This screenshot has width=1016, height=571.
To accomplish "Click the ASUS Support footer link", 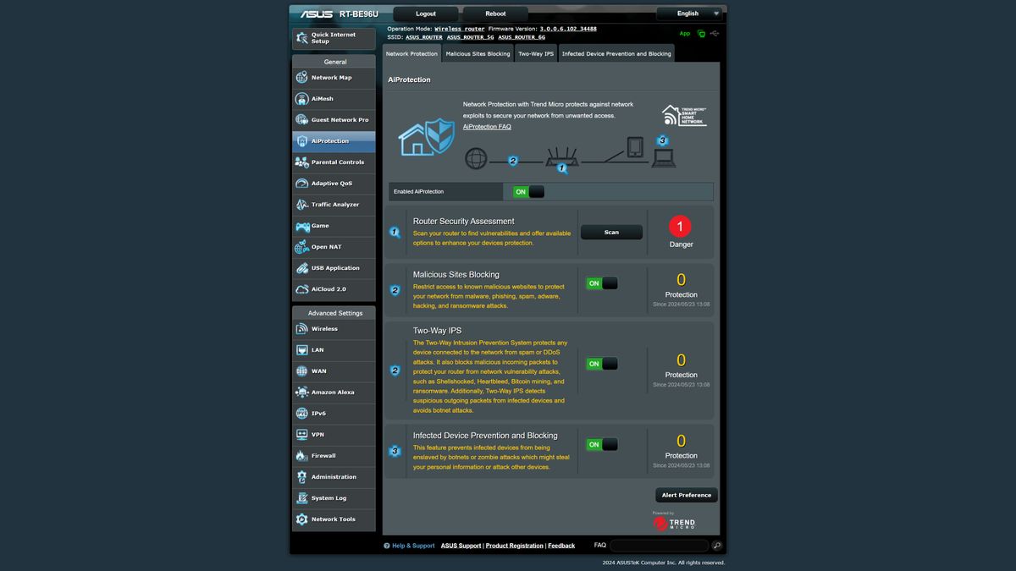I will click(x=461, y=546).
